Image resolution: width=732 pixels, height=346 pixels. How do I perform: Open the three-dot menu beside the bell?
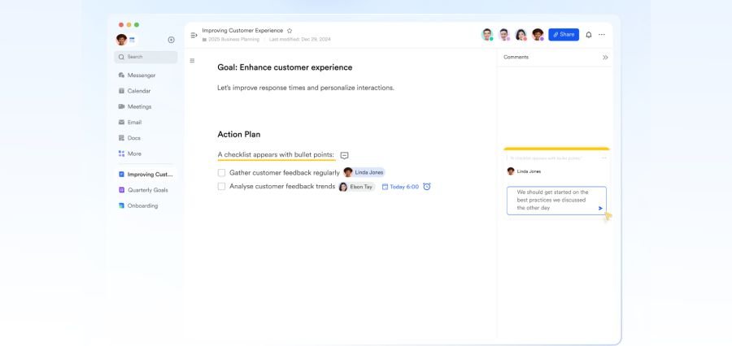click(x=602, y=35)
